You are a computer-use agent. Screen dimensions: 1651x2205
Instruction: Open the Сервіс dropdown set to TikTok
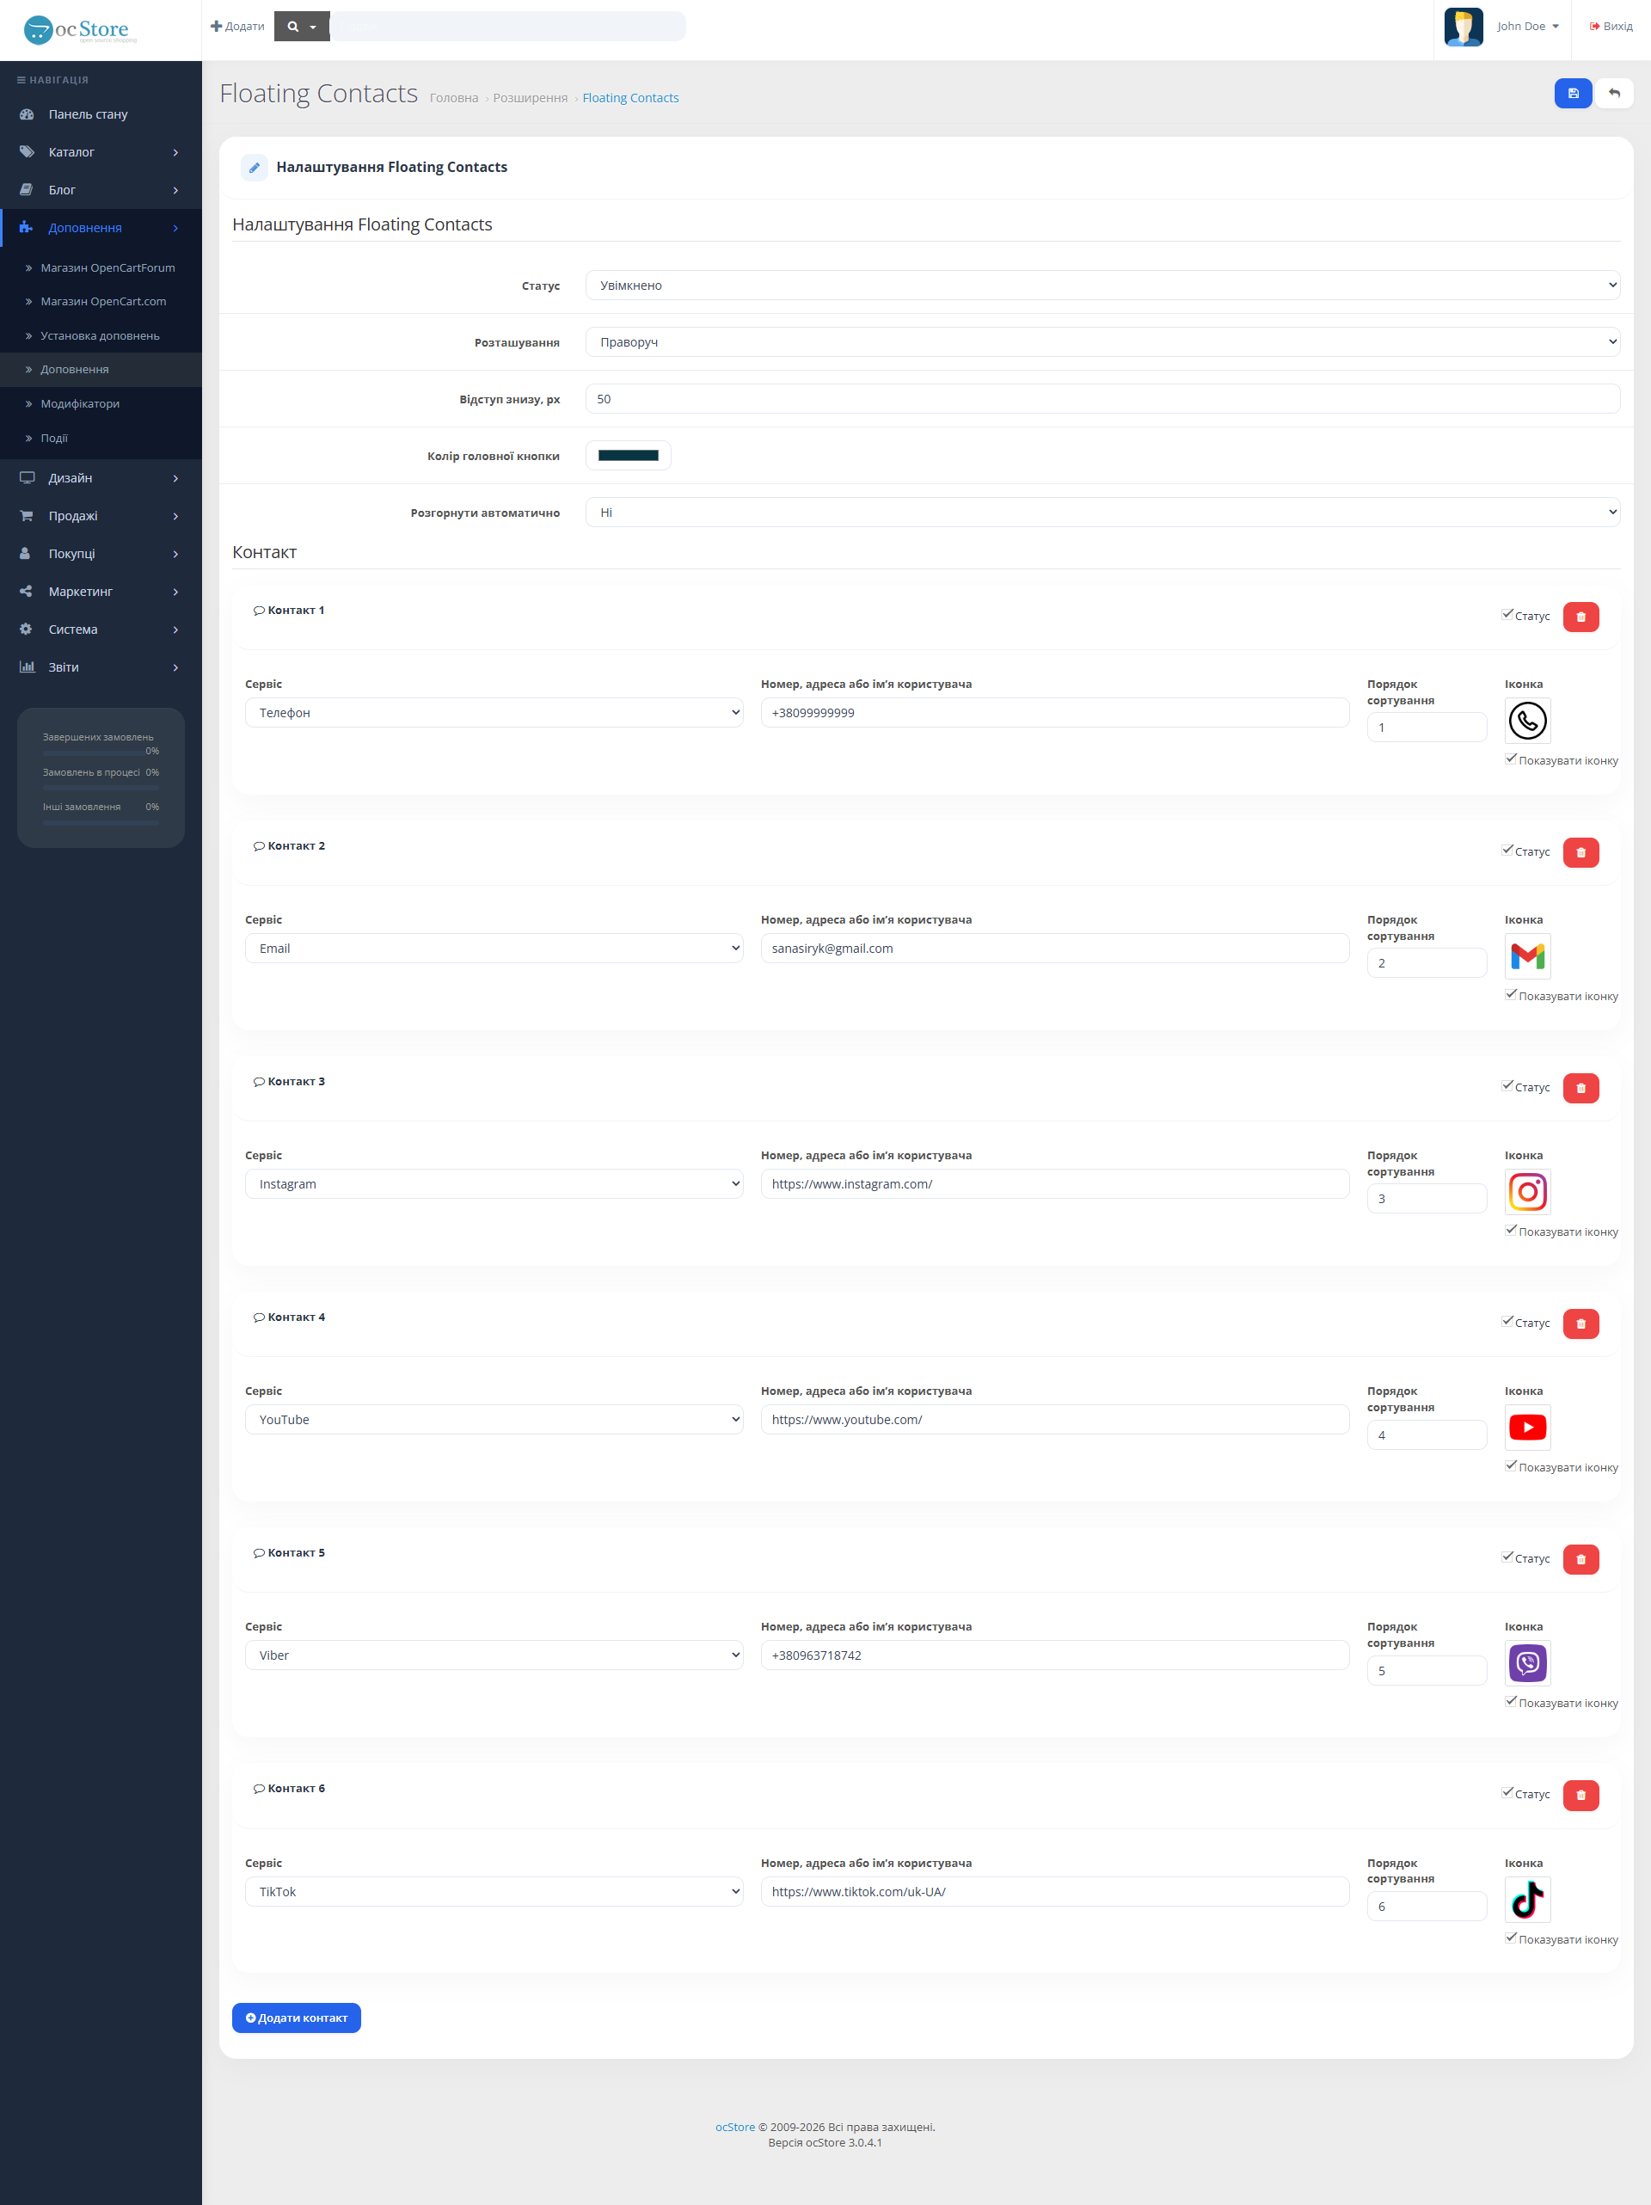point(494,1892)
